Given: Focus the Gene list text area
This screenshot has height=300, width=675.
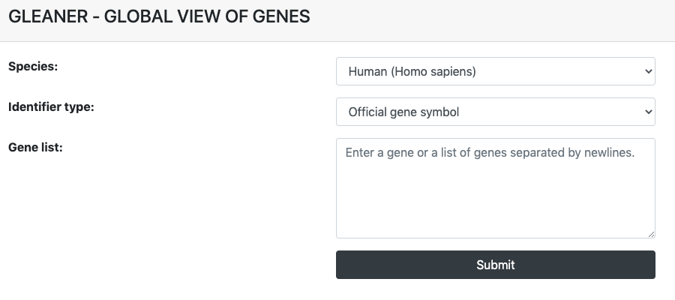Looking at the screenshot, I should click(496, 188).
